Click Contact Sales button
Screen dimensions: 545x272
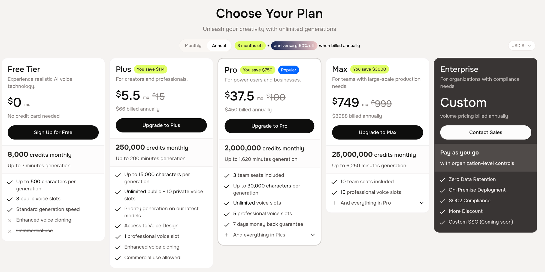(486, 132)
